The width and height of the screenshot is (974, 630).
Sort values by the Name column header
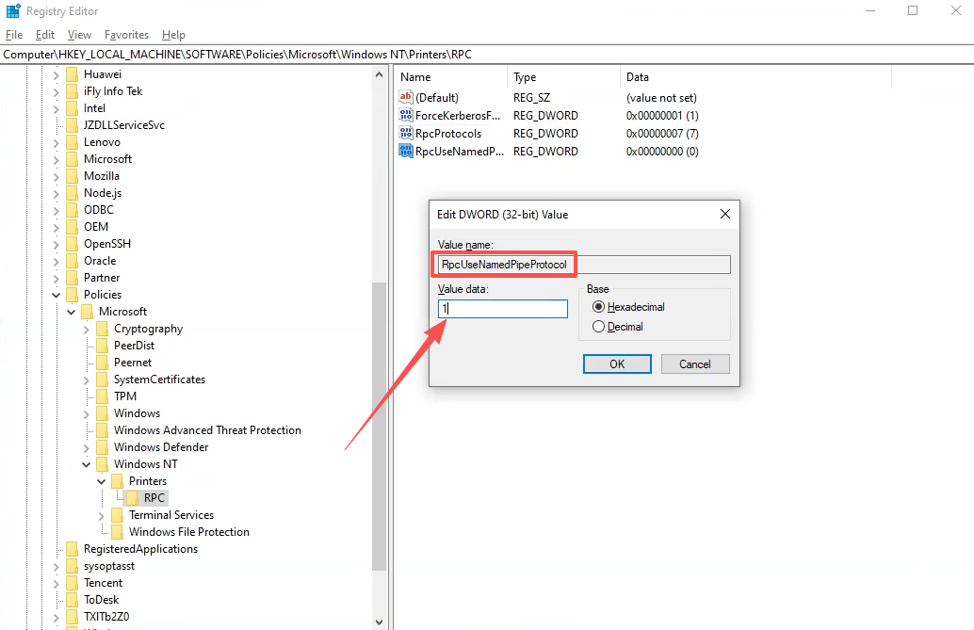[450, 77]
